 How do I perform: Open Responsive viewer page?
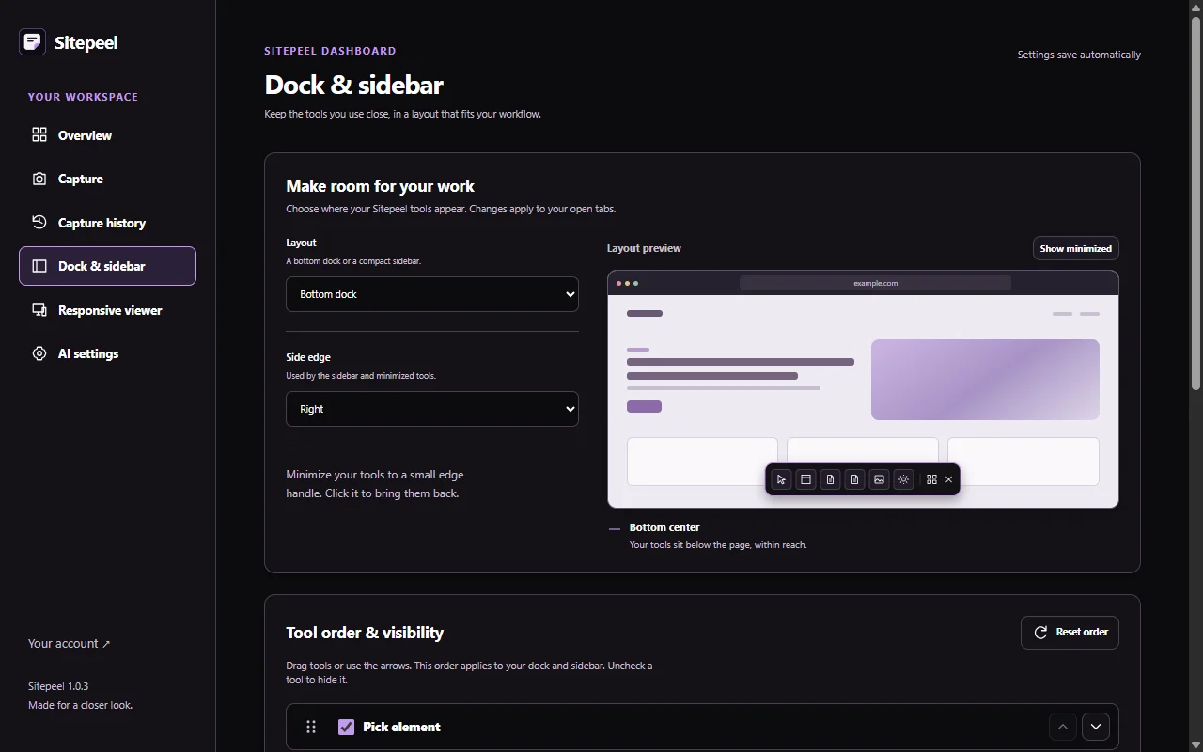107,310
